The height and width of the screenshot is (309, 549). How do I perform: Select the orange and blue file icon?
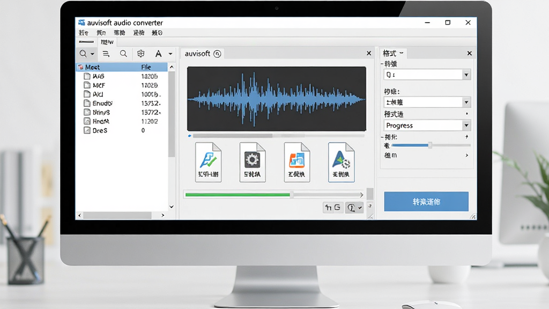297,162
